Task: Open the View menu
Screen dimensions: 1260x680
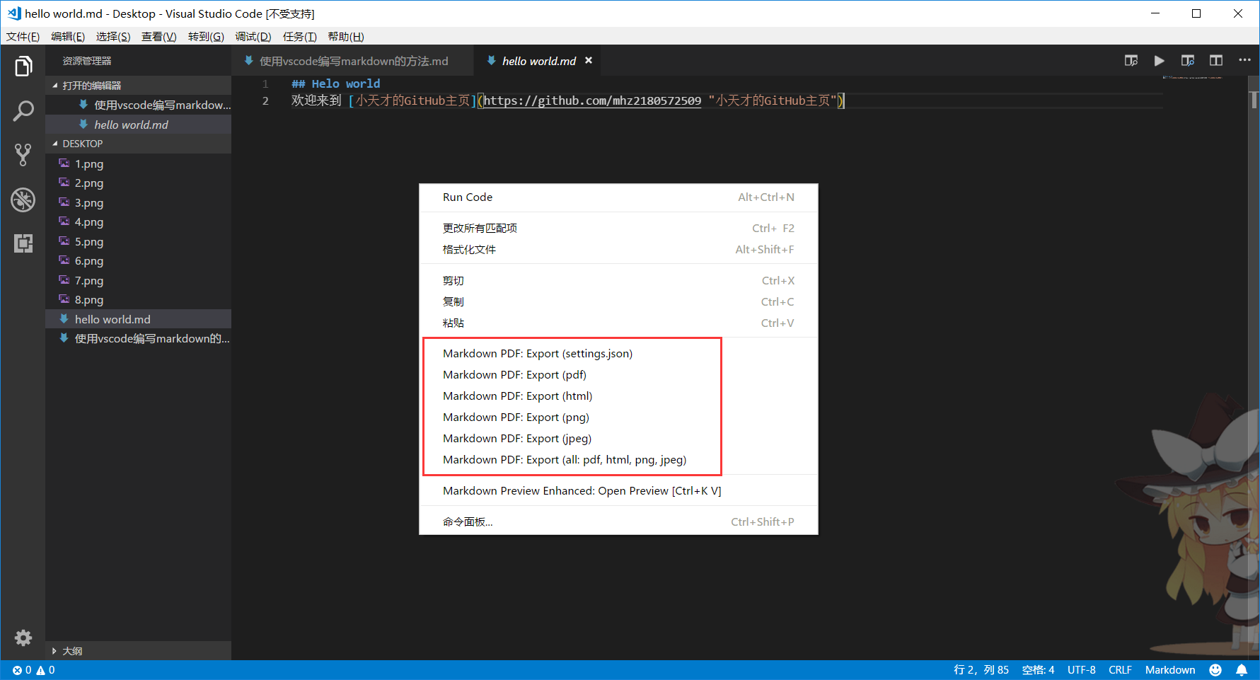Action: tap(158, 37)
